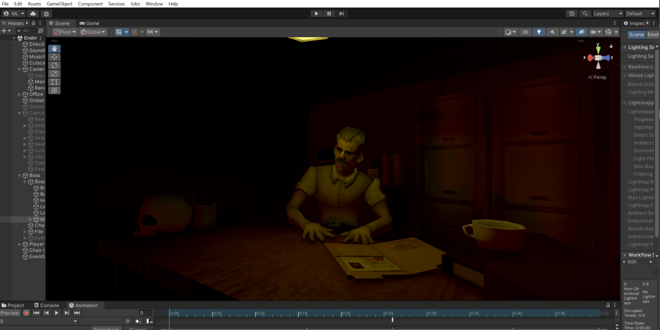Click the editor Step button
The image size is (660, 330).
[341, 14]
